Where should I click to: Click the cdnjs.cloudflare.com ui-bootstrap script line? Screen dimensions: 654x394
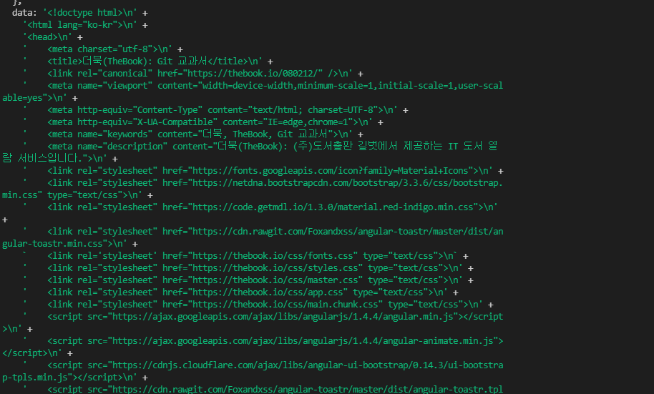pyautogui.click(x=263, y=365)
